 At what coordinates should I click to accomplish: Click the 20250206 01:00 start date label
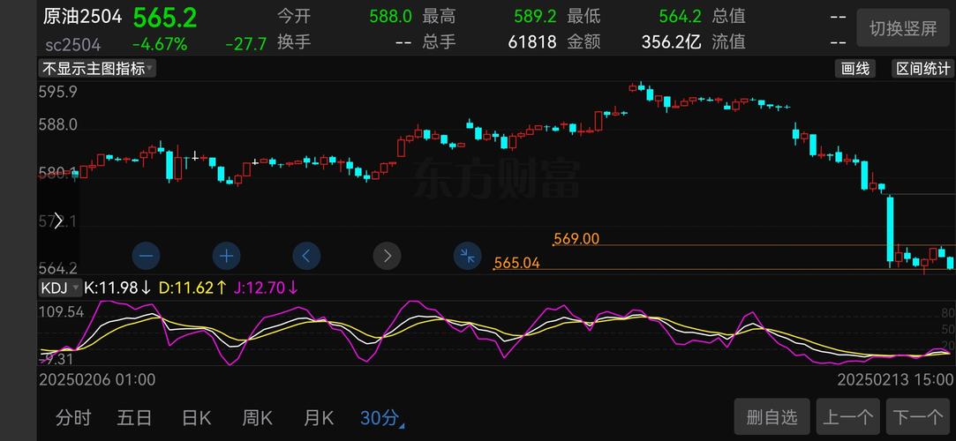[98, 380]
